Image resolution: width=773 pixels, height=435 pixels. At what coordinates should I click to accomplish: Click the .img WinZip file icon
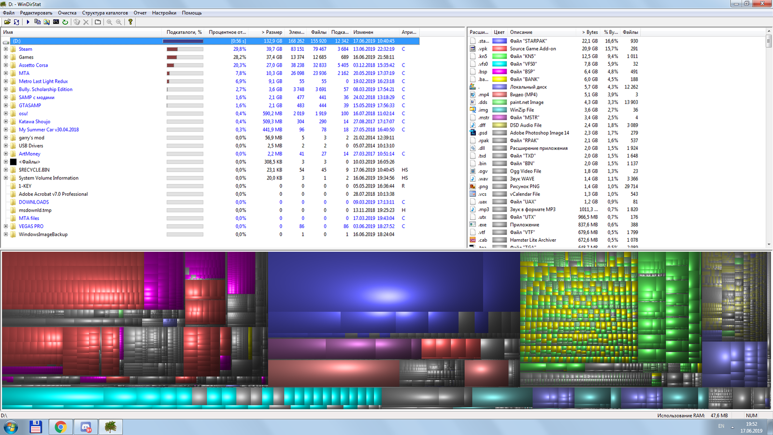tap(472, 110)
